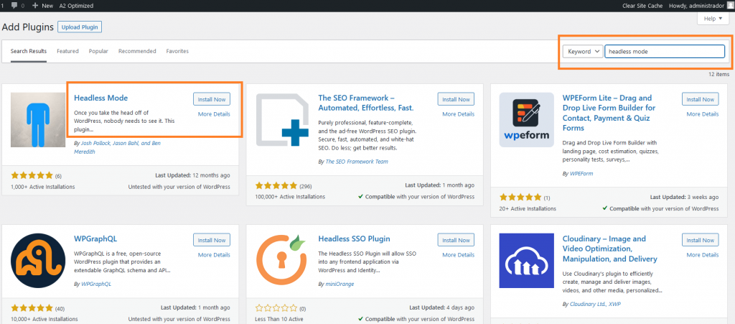
Task: Switch to the Search Results tab
Action: (29, 52)
